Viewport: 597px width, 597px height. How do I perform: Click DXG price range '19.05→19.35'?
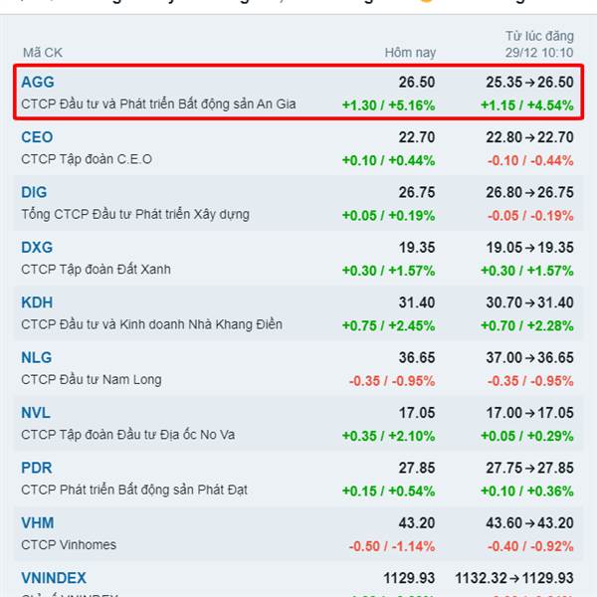coord(529,248)
